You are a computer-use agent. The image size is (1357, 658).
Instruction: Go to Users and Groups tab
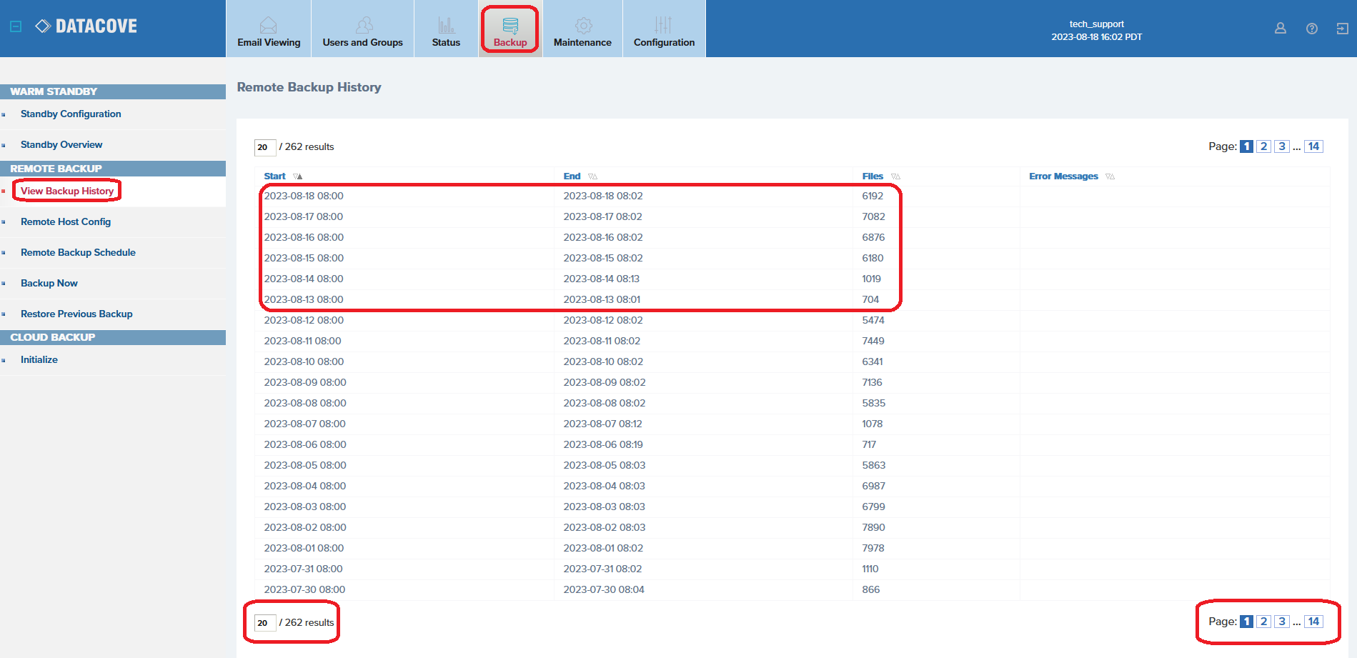click(x=362, y=31)
